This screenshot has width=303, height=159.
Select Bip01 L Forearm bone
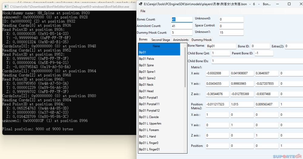point(149,130)
